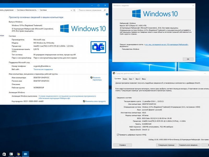Image resolution: width=209 pixels, height=157 pixels.
Task: Switch to the Экран tab
Action: pyautogui.click(x=125, y=79)
